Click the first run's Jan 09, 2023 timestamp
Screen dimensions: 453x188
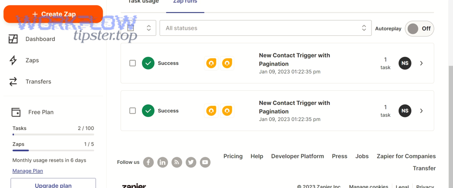[289, 72]
